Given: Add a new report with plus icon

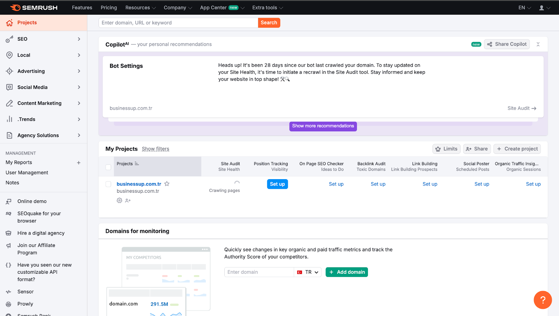Looking at the screenshot, I should tap(79, 163).
